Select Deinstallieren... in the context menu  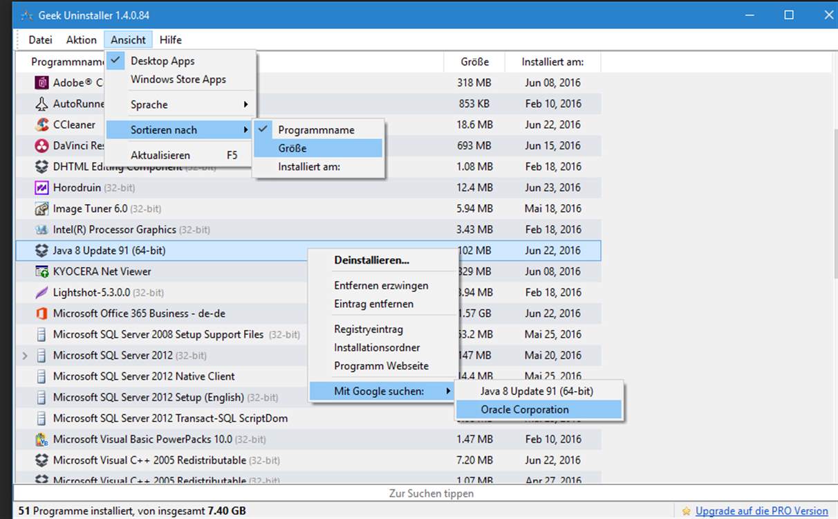(x=382, y=260)
